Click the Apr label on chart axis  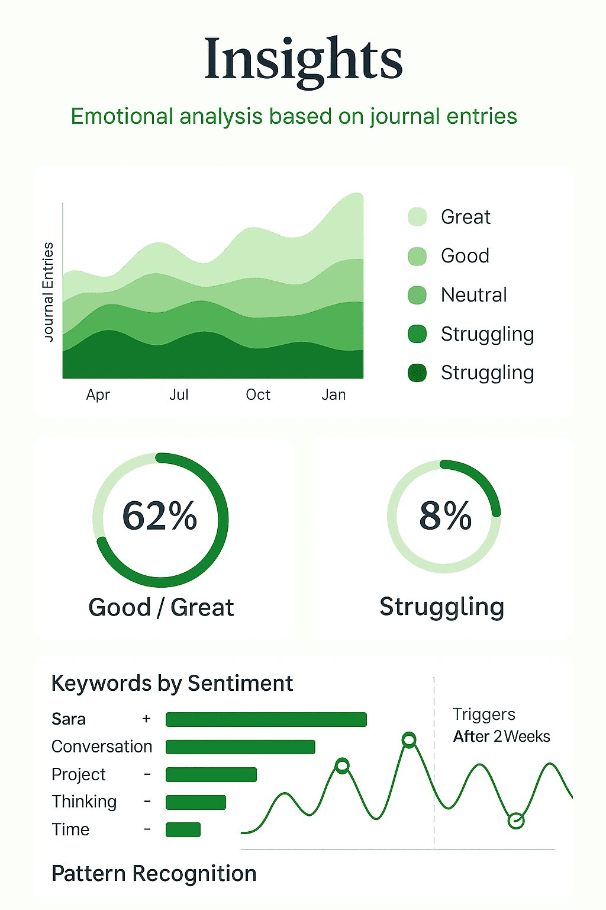tap(98, 395)
